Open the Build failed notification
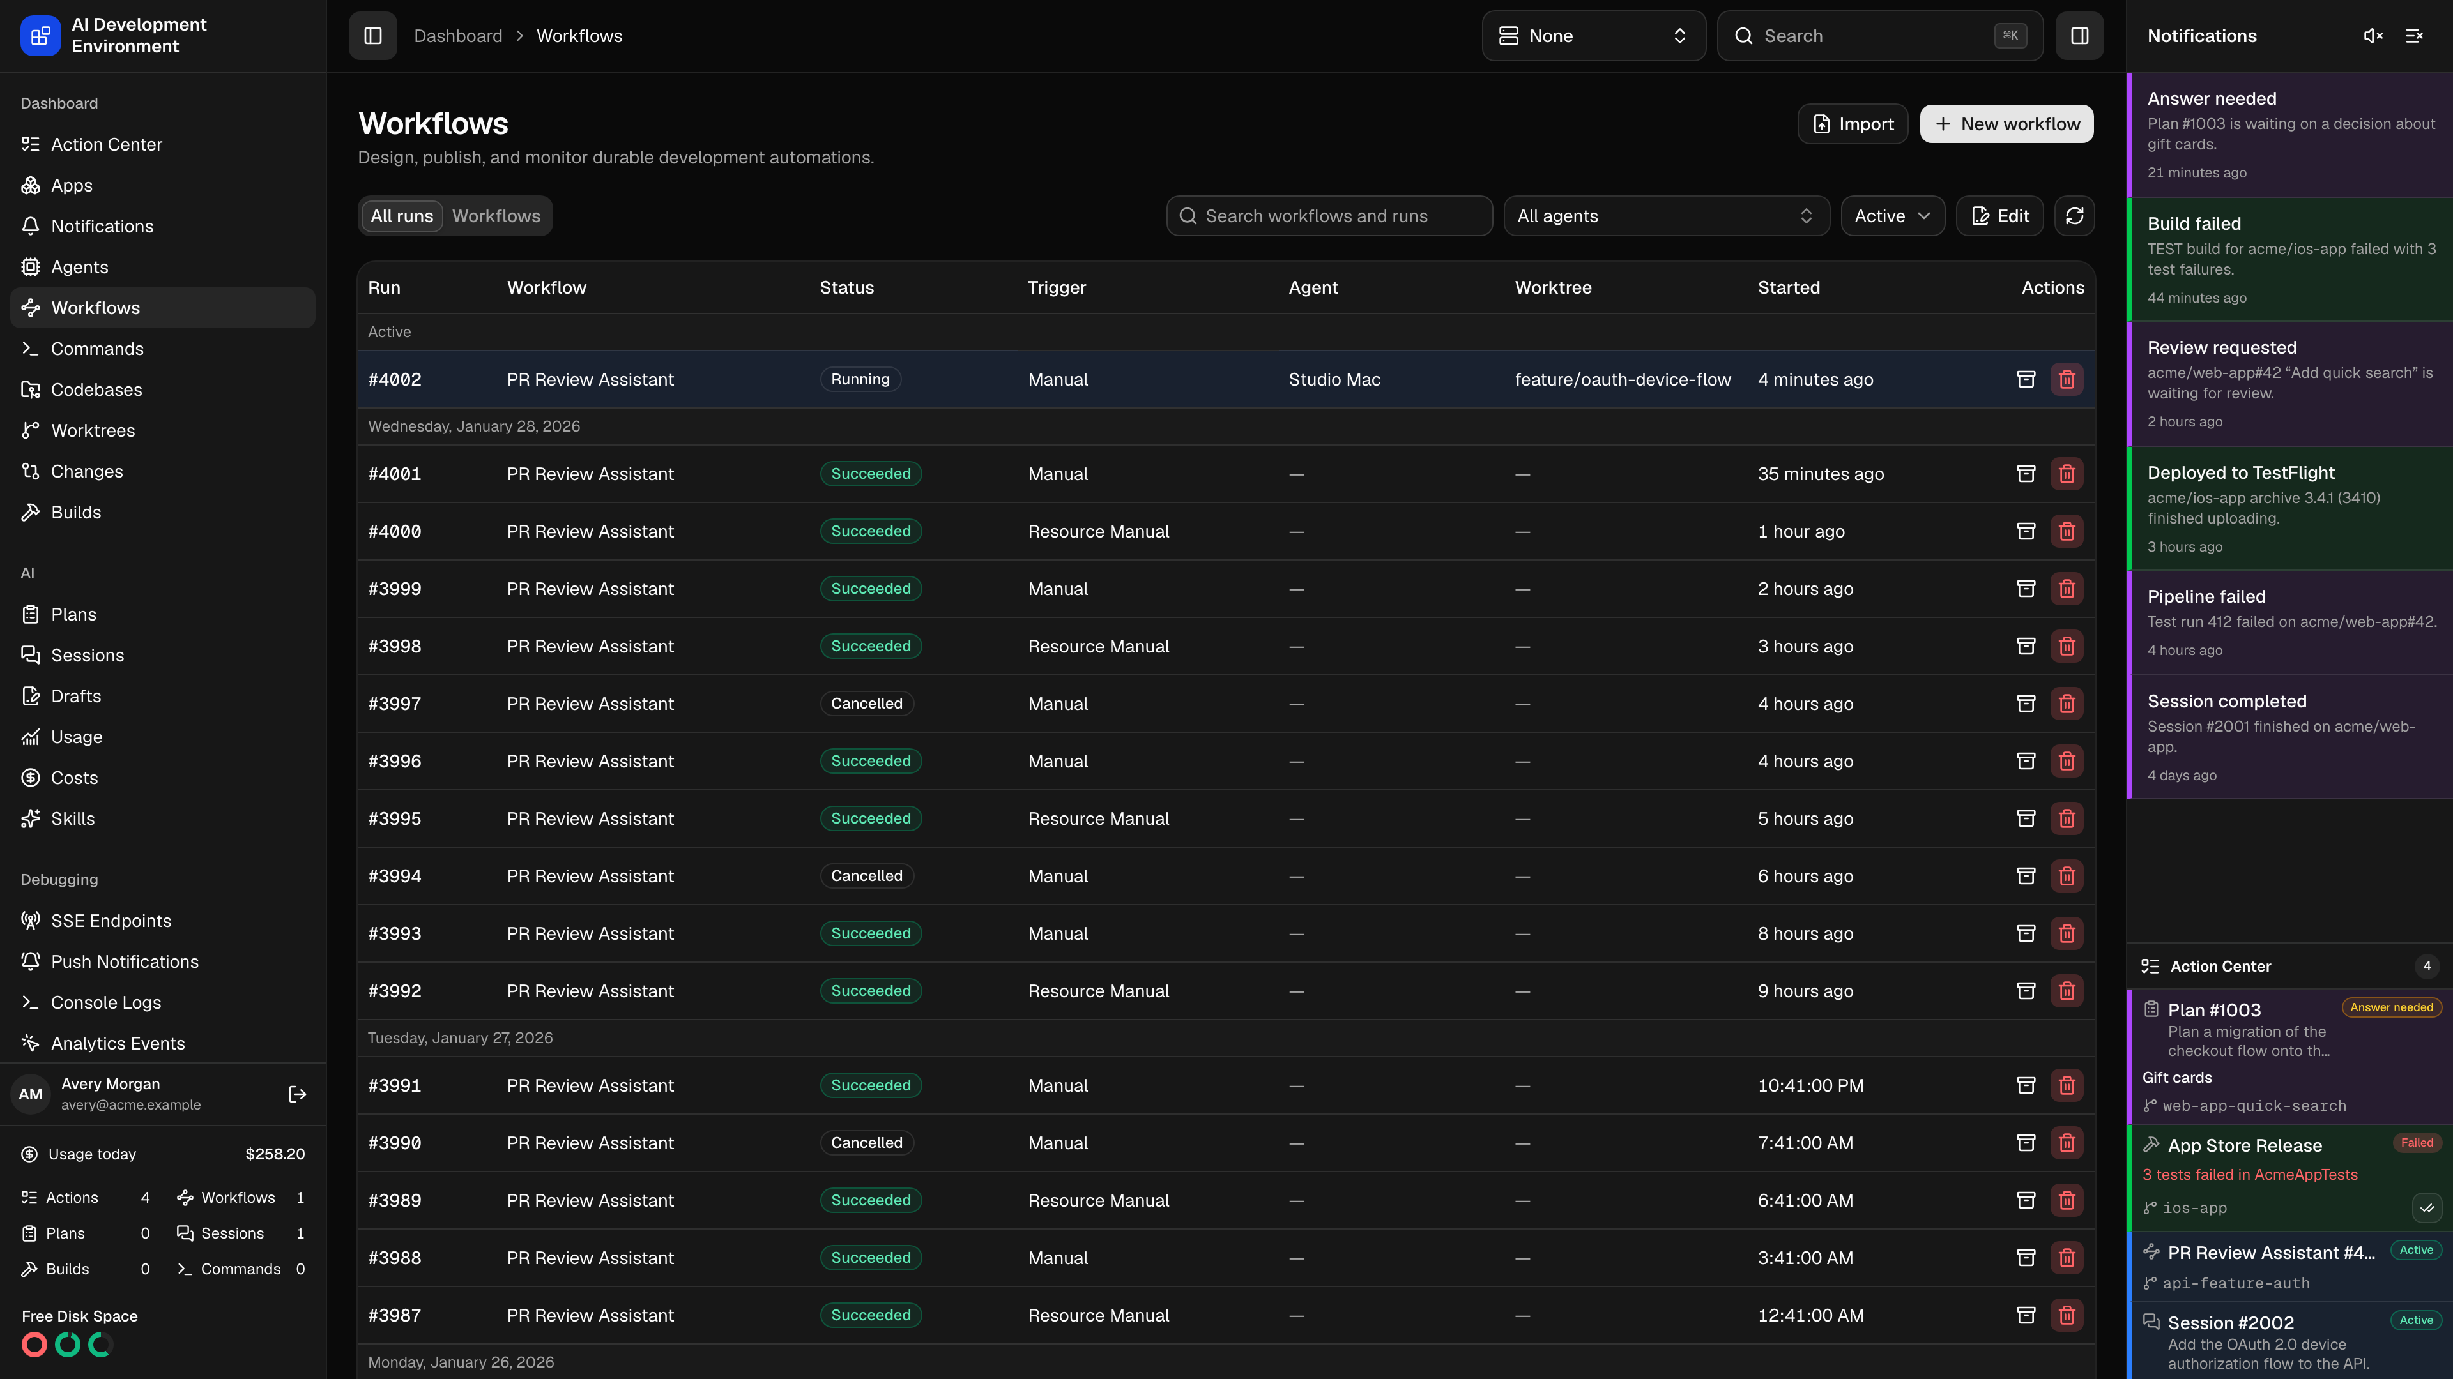 click(x=2290, y=259)
